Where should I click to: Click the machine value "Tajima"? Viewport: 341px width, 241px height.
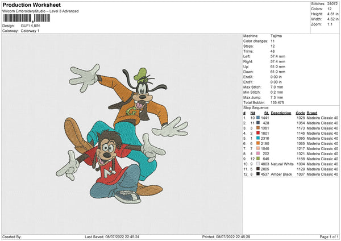(x=276, y=36)
